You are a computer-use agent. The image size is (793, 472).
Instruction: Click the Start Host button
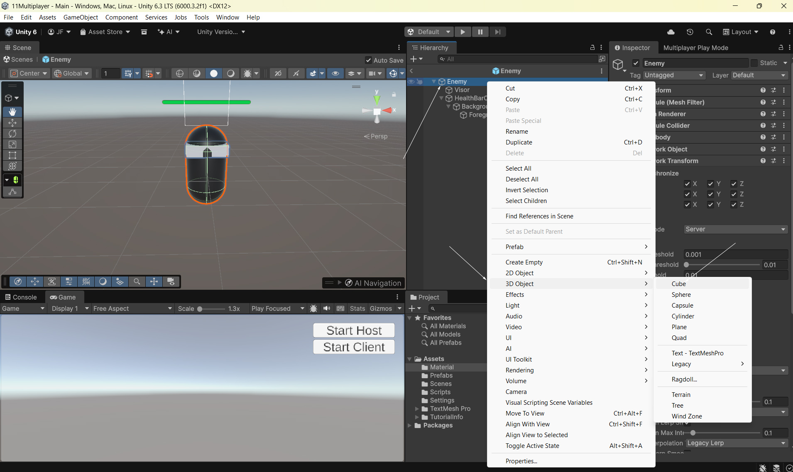354,330
